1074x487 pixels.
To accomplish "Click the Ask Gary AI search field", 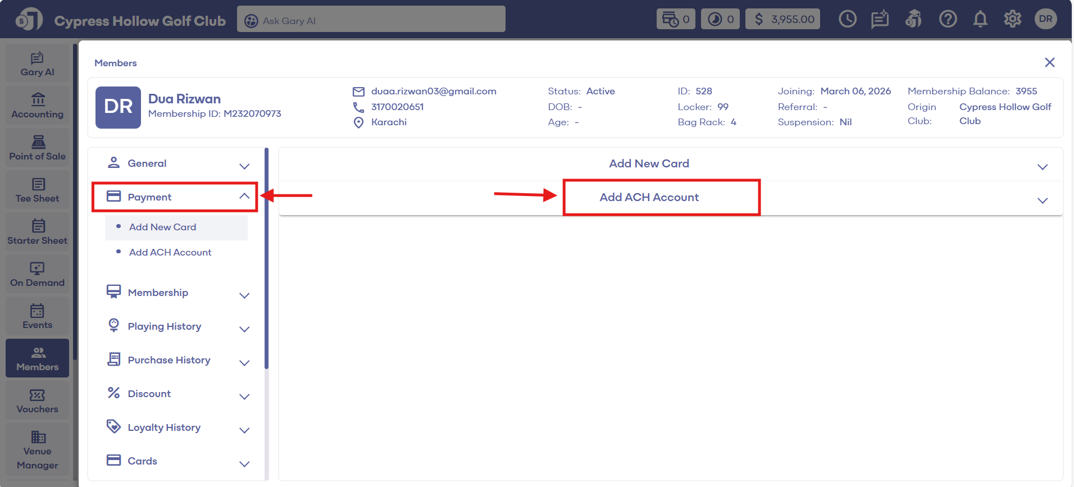I will 371,20.
